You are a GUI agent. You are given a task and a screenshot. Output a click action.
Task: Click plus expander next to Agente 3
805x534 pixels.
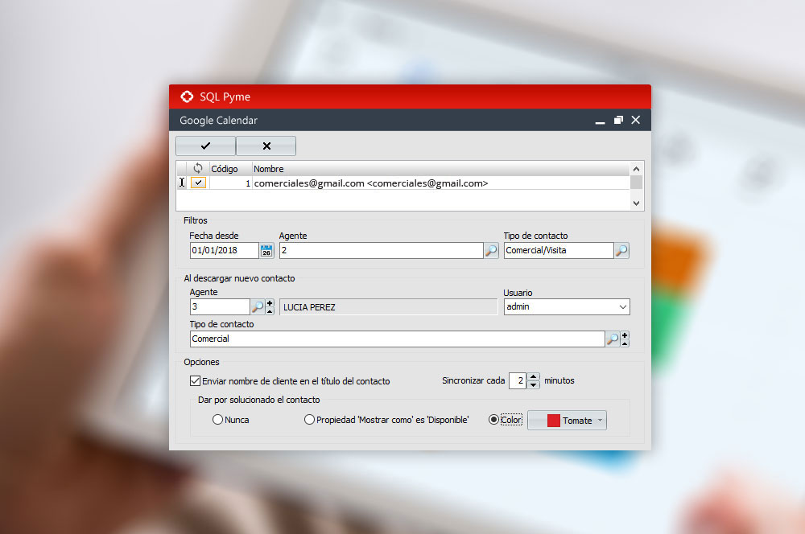[x=270, y=303]
